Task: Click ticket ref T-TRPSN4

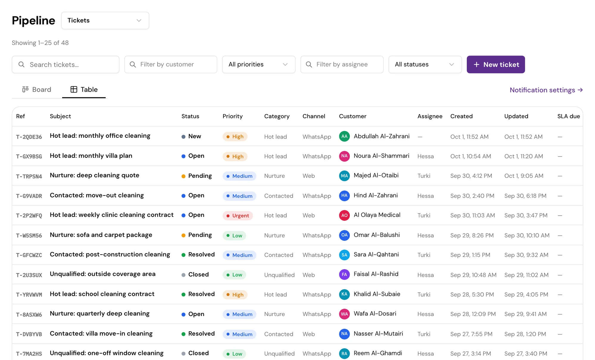Action: coord(29,176)
